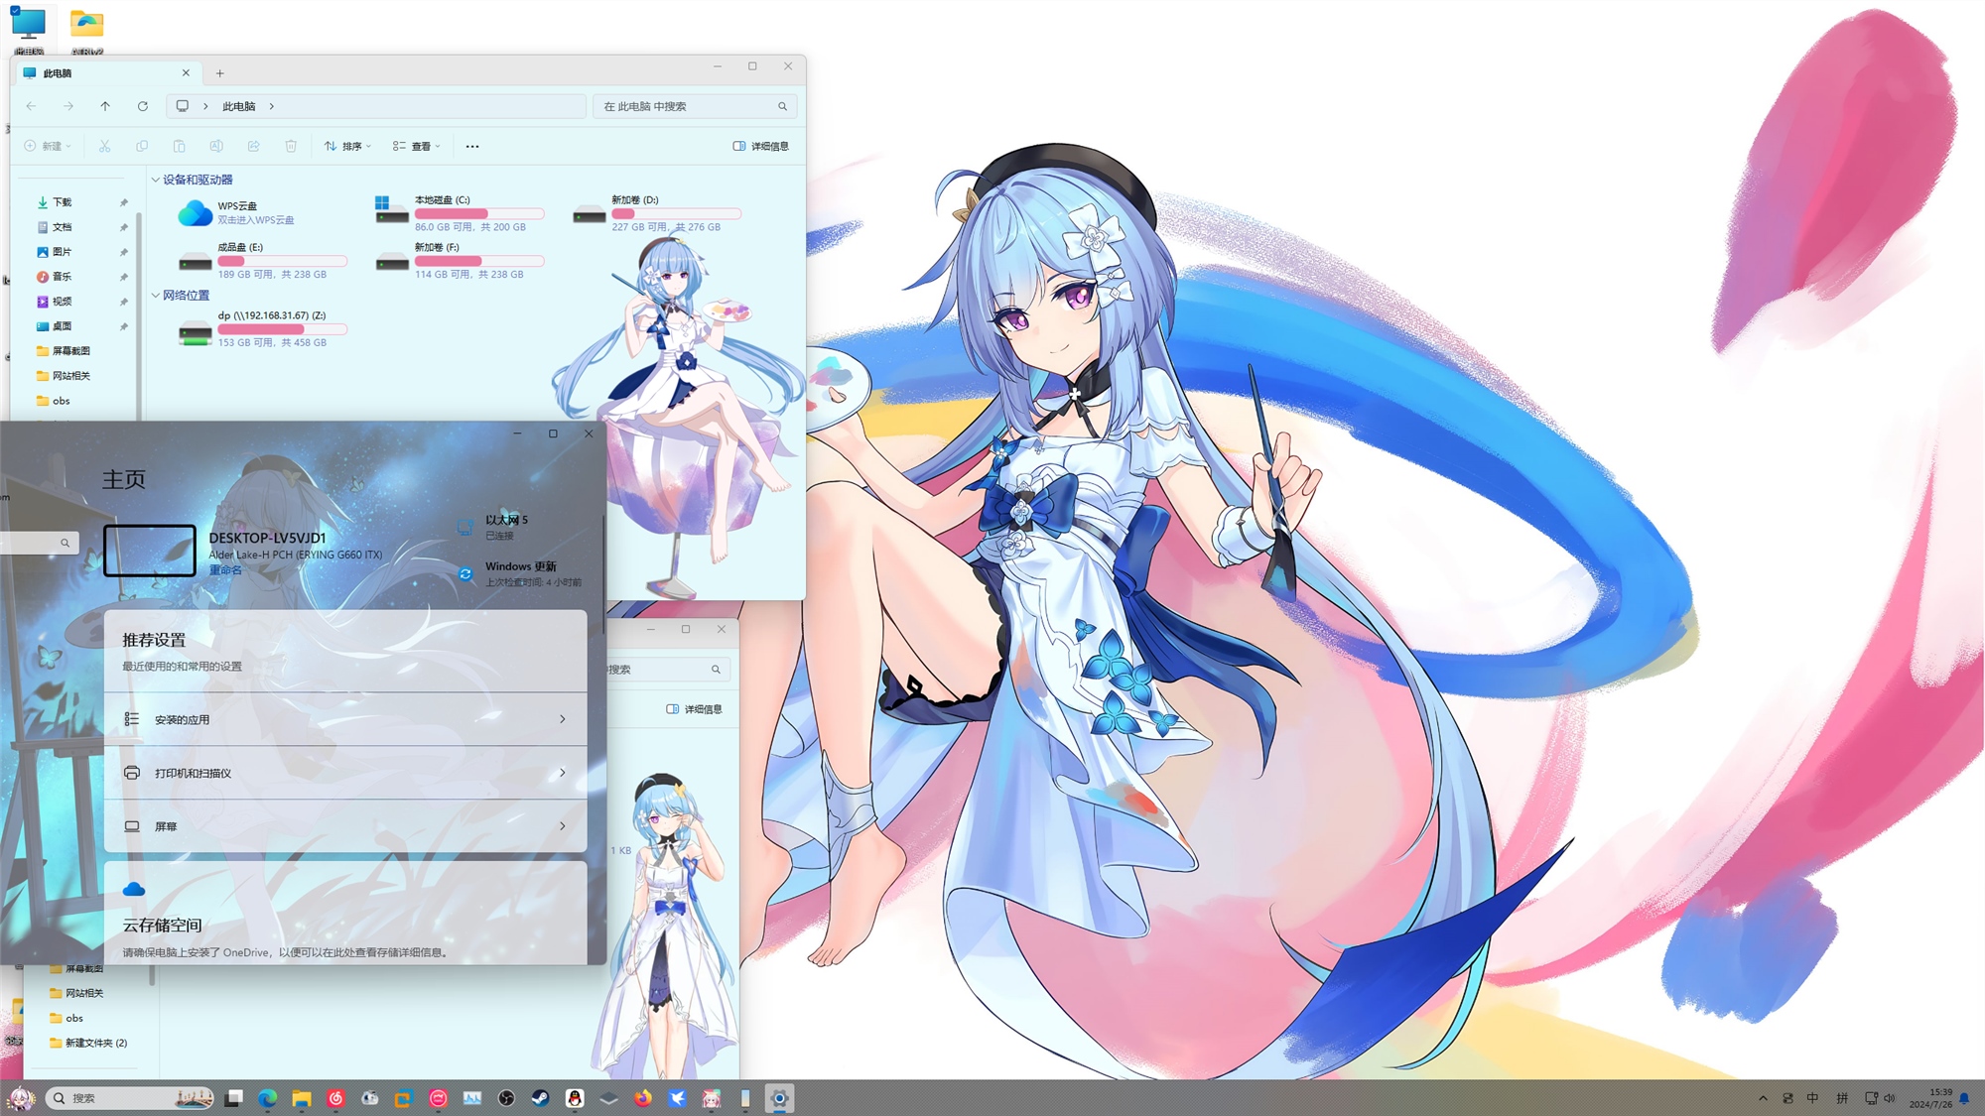
Task: Open the 详细信息 details pane
Action: pos(760,146)
